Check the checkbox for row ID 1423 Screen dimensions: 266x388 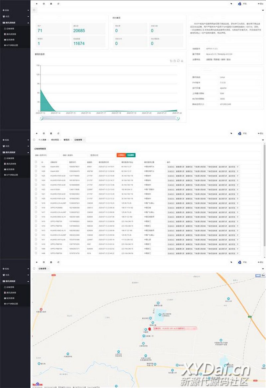tap(36, 185)
